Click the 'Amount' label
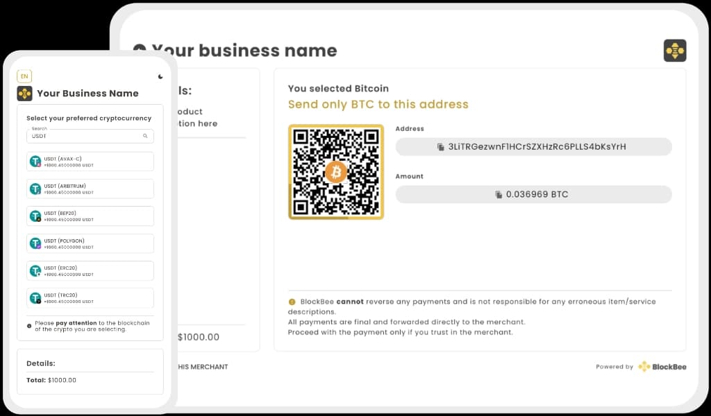This screenshot has height=416, width=711. point(410,176)
